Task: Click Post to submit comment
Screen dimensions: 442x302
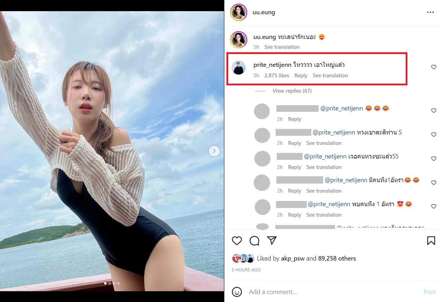Action: point(429,292)
